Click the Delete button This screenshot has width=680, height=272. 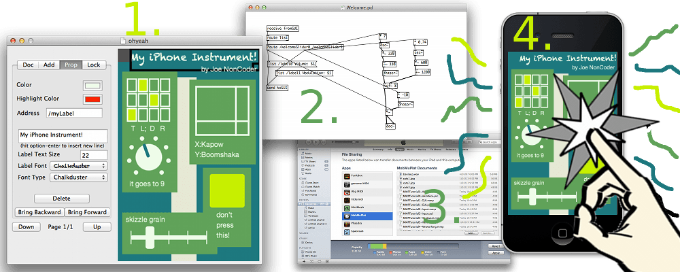coord(62,199)
